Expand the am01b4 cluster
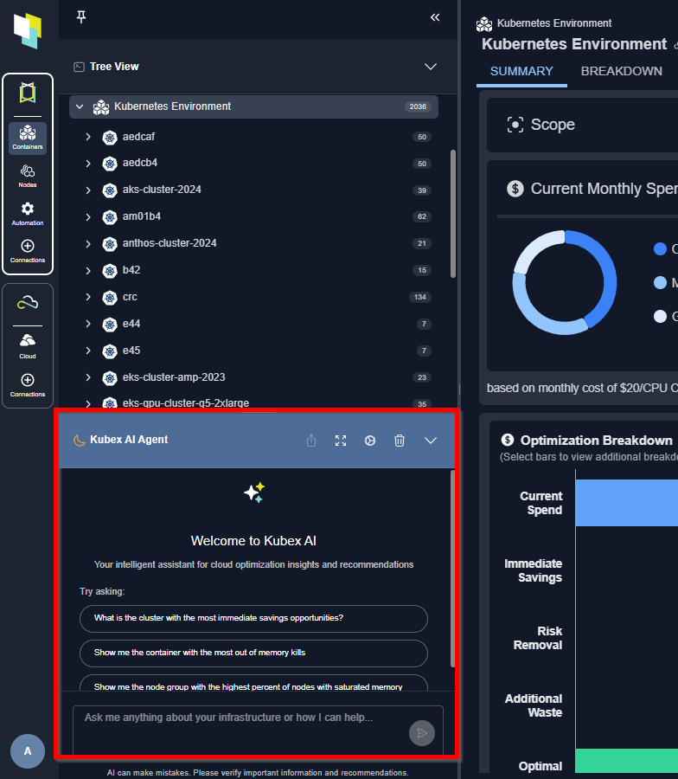 pos(88,217)
